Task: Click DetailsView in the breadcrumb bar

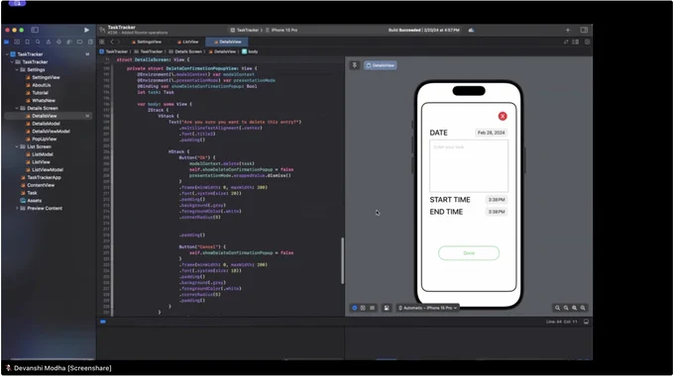Action: (x=222, y=51)
